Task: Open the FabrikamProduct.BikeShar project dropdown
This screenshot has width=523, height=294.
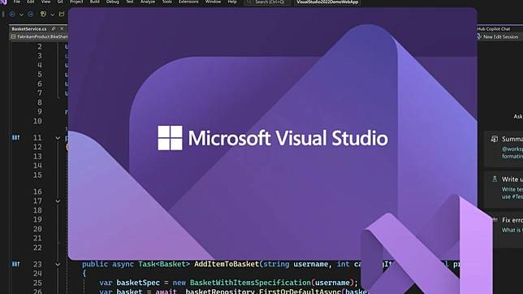Action: click(x=39, y=37)
